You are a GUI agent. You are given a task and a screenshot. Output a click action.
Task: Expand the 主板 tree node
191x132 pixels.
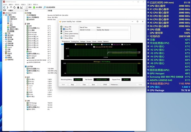pyautogui.click(x=4, y=33)
